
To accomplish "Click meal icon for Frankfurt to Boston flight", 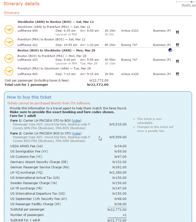I will (x=178, y=45).
